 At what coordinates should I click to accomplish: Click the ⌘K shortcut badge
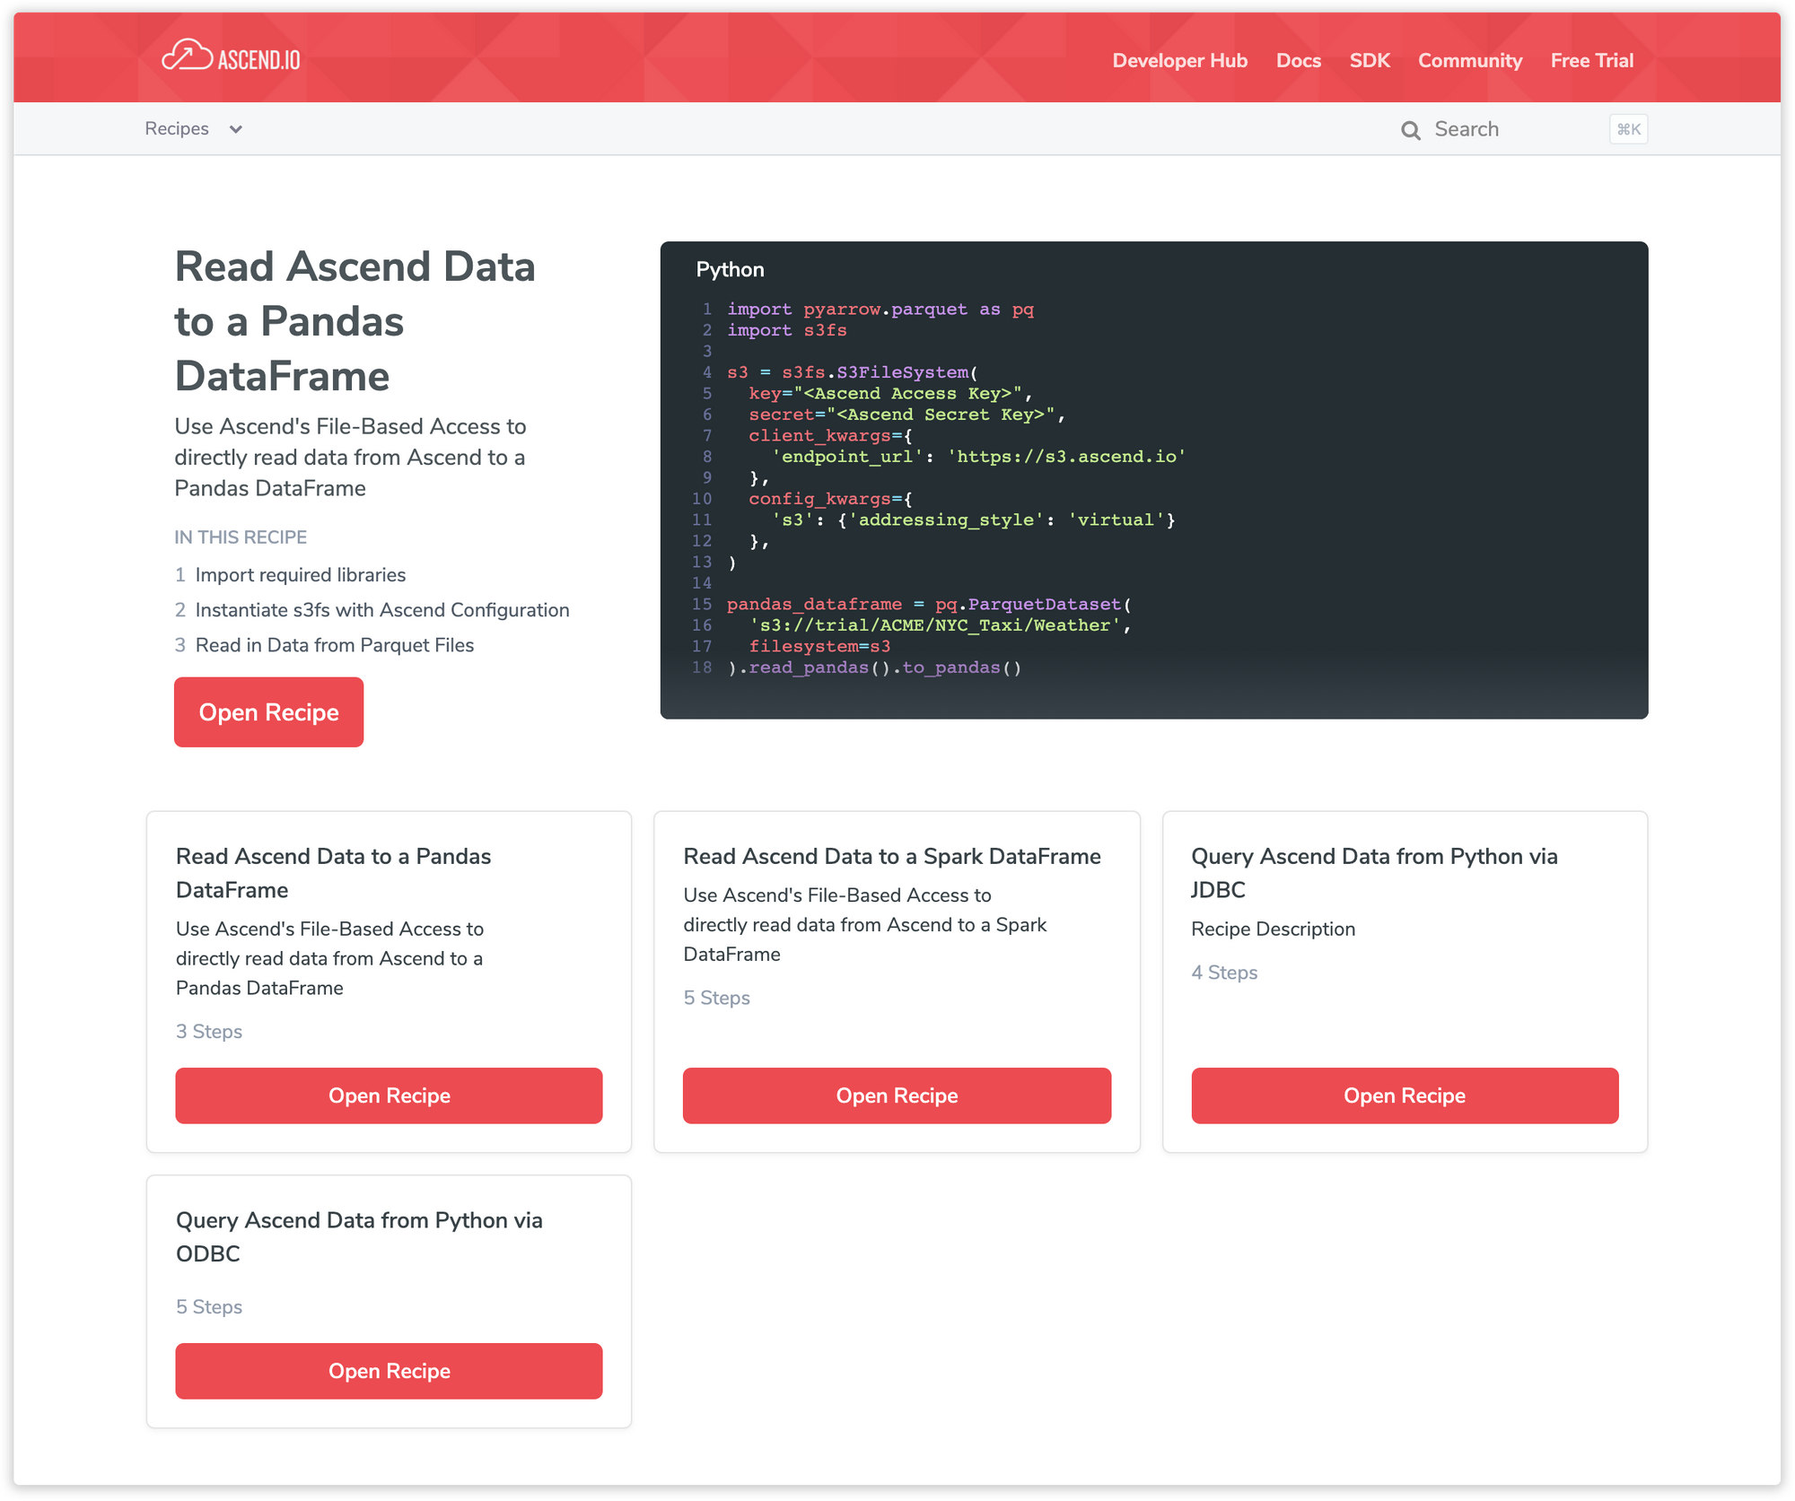tap(1628, 129)
